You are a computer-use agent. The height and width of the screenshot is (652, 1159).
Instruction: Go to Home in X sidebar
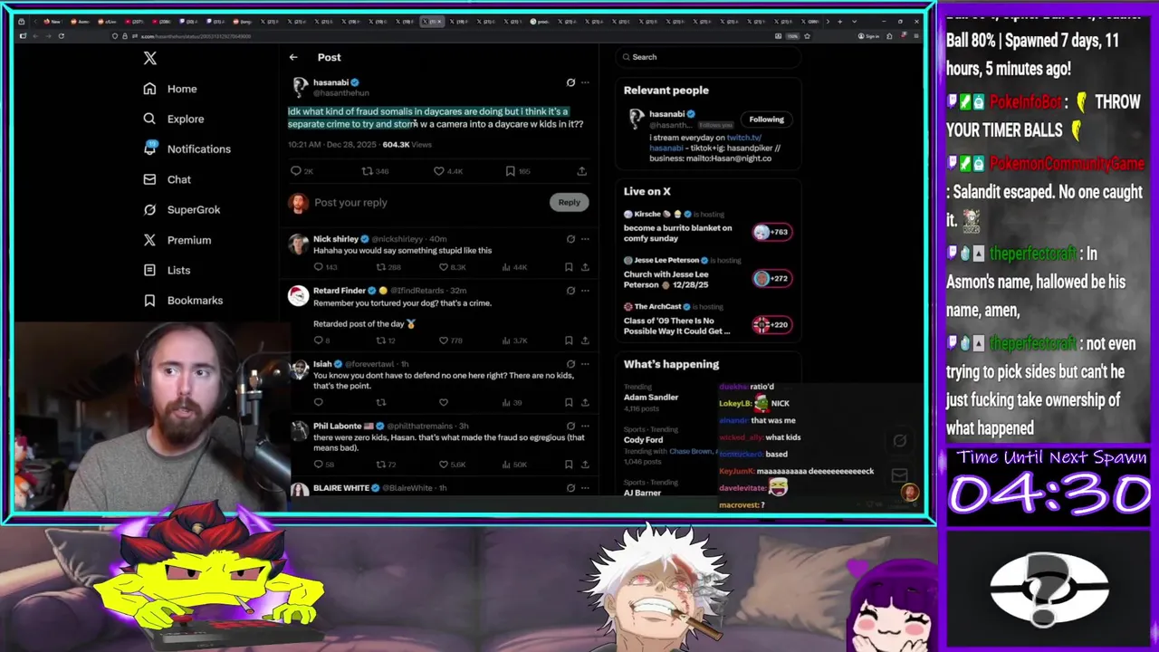click(170, 89)
